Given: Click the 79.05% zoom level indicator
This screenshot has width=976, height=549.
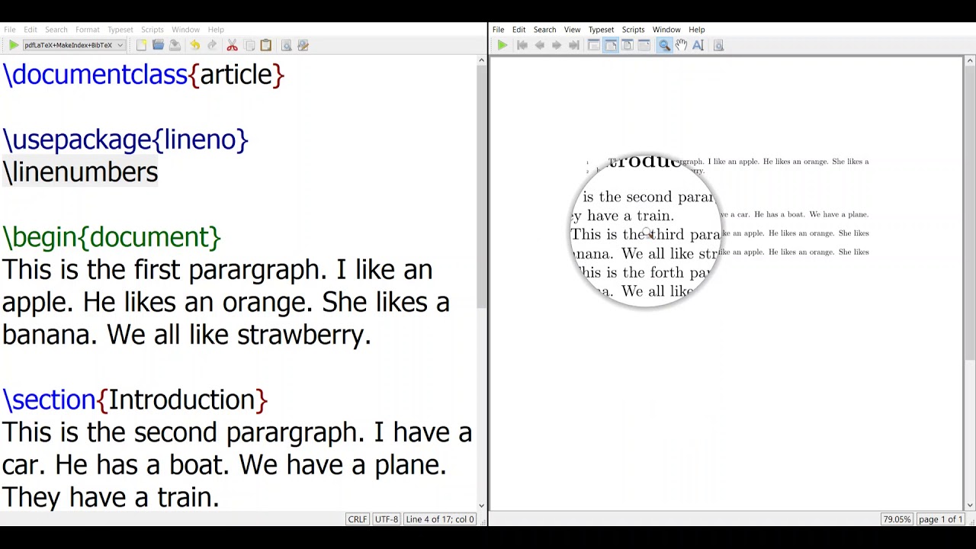Looking at the screenshot, I should coord(897,519).
